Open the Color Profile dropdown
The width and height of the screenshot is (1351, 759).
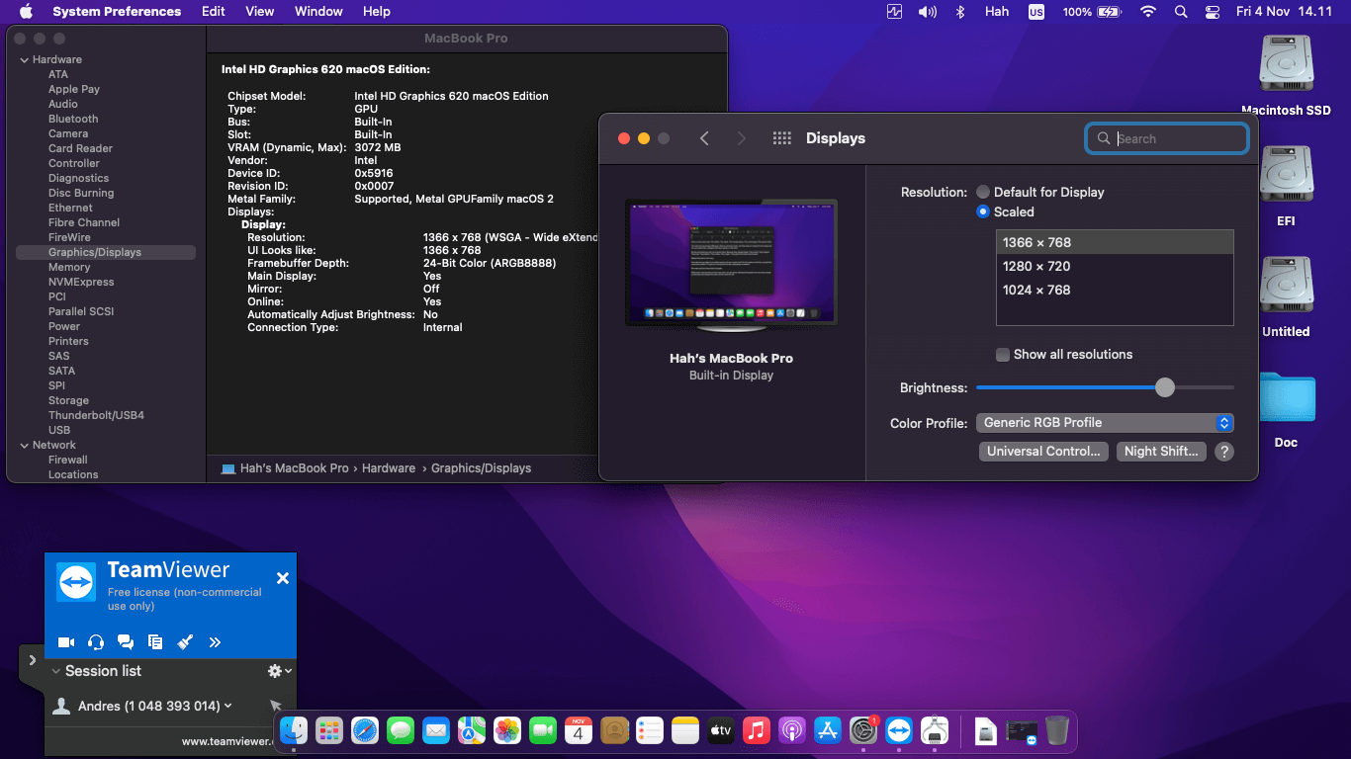point(1105,423)
